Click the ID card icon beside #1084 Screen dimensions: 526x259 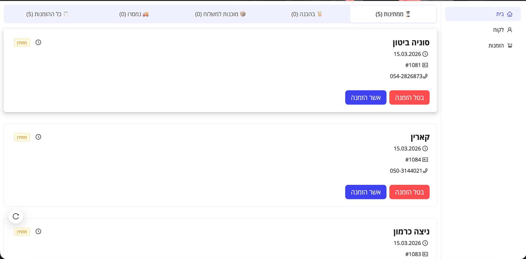click(425, 160)
